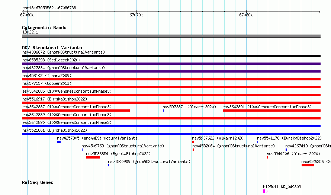Click the 67080k ruler tick label
The height and width of the screenshot is (195, 331).
pos(246,15)
